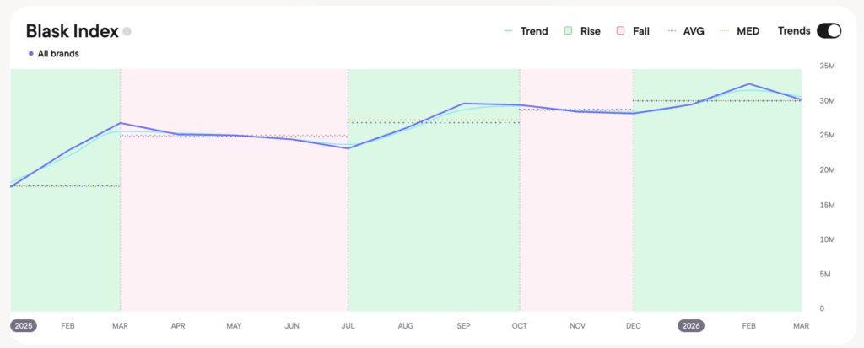Viewport: 864px width, 348px height.
Task: Click the Fall legend label text
Action: tap(640, 31)
